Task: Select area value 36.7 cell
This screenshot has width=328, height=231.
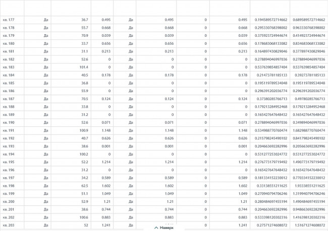Action: point(71,20)
